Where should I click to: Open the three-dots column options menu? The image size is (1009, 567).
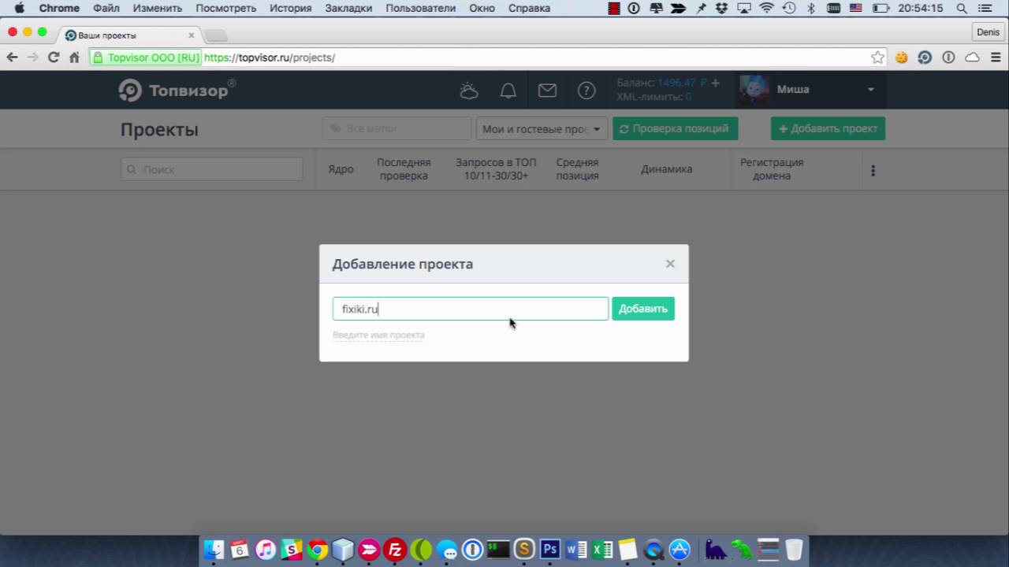873,170
